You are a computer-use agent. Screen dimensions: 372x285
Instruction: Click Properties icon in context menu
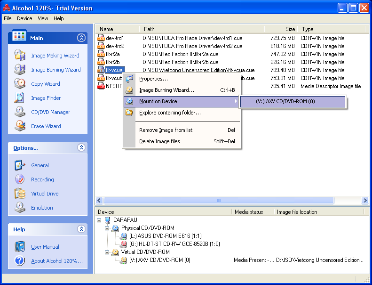click(x=129, y=79)
